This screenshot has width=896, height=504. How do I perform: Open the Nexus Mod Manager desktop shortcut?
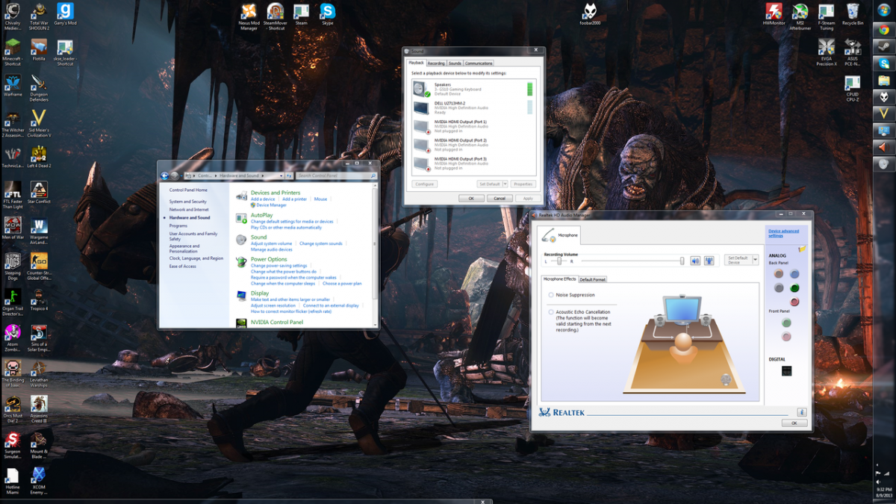249,15
